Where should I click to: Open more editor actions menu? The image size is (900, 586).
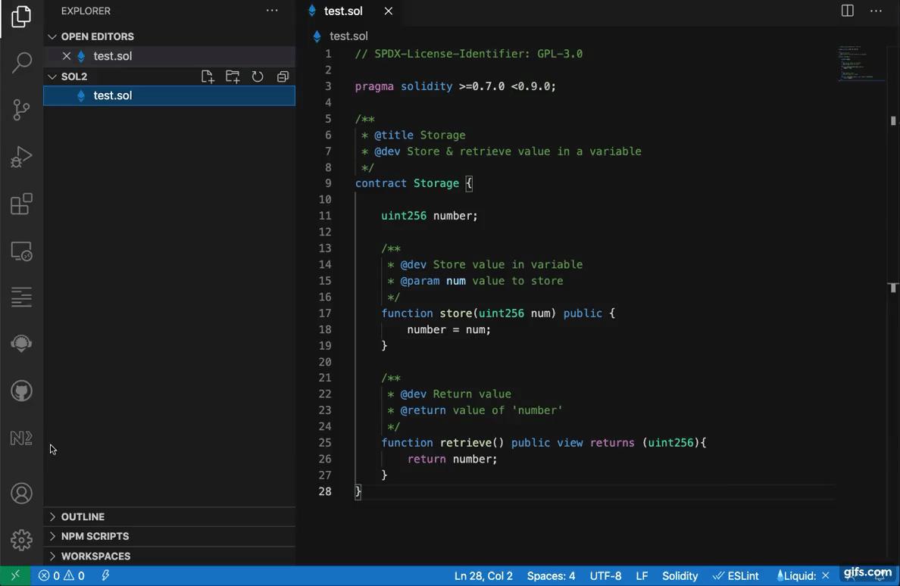coord(876,11)
